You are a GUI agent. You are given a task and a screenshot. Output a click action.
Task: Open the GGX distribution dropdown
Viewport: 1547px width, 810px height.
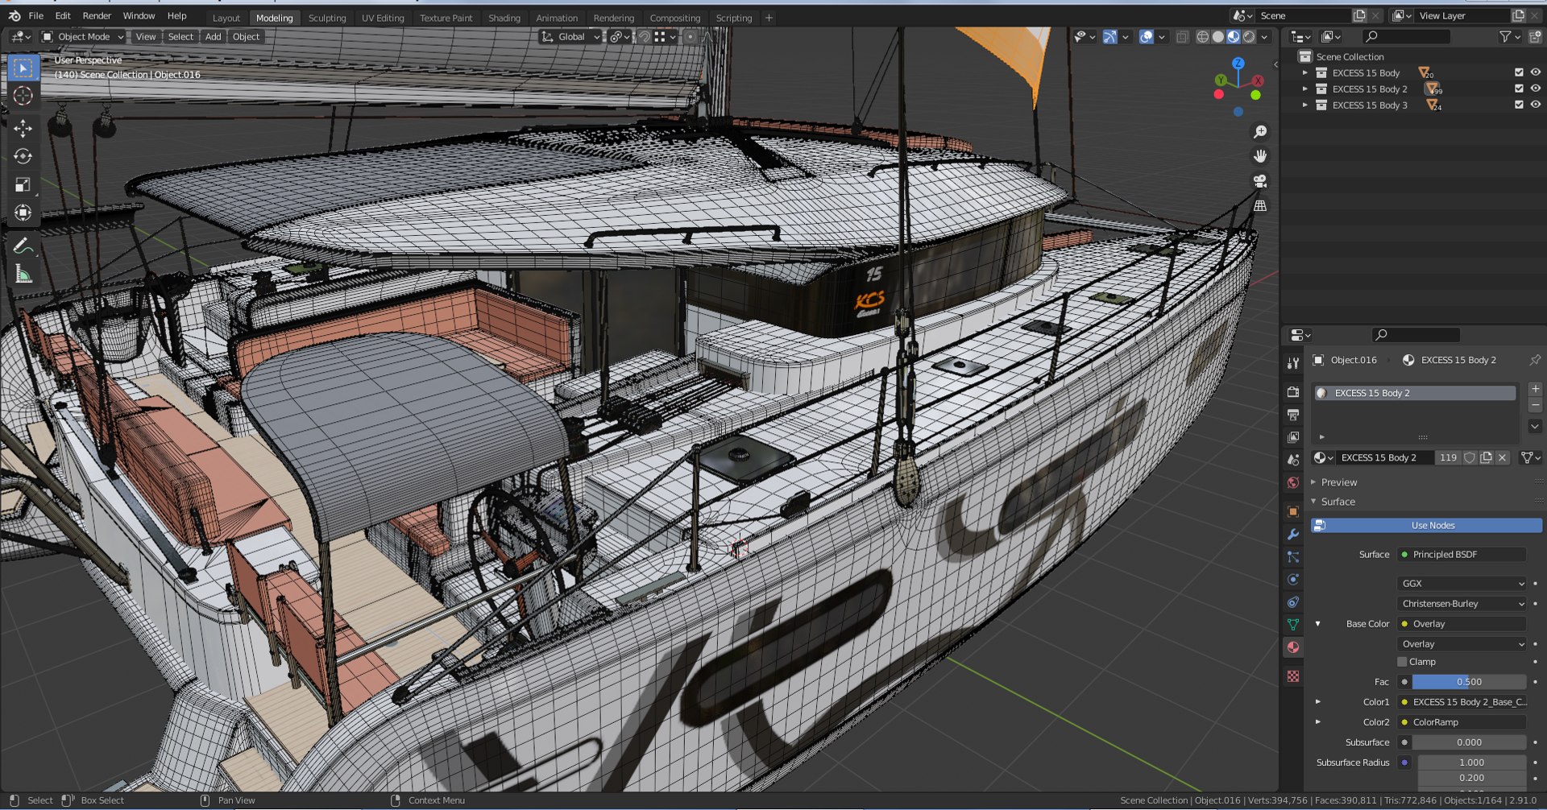[x=1462, y=584]
